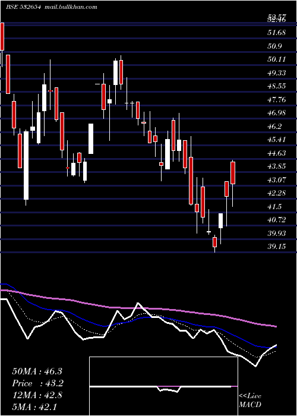The height and width of the screenshot is (416, 297).
Task: Click the BSE 532654 ticker label
Action: (23, 7)
